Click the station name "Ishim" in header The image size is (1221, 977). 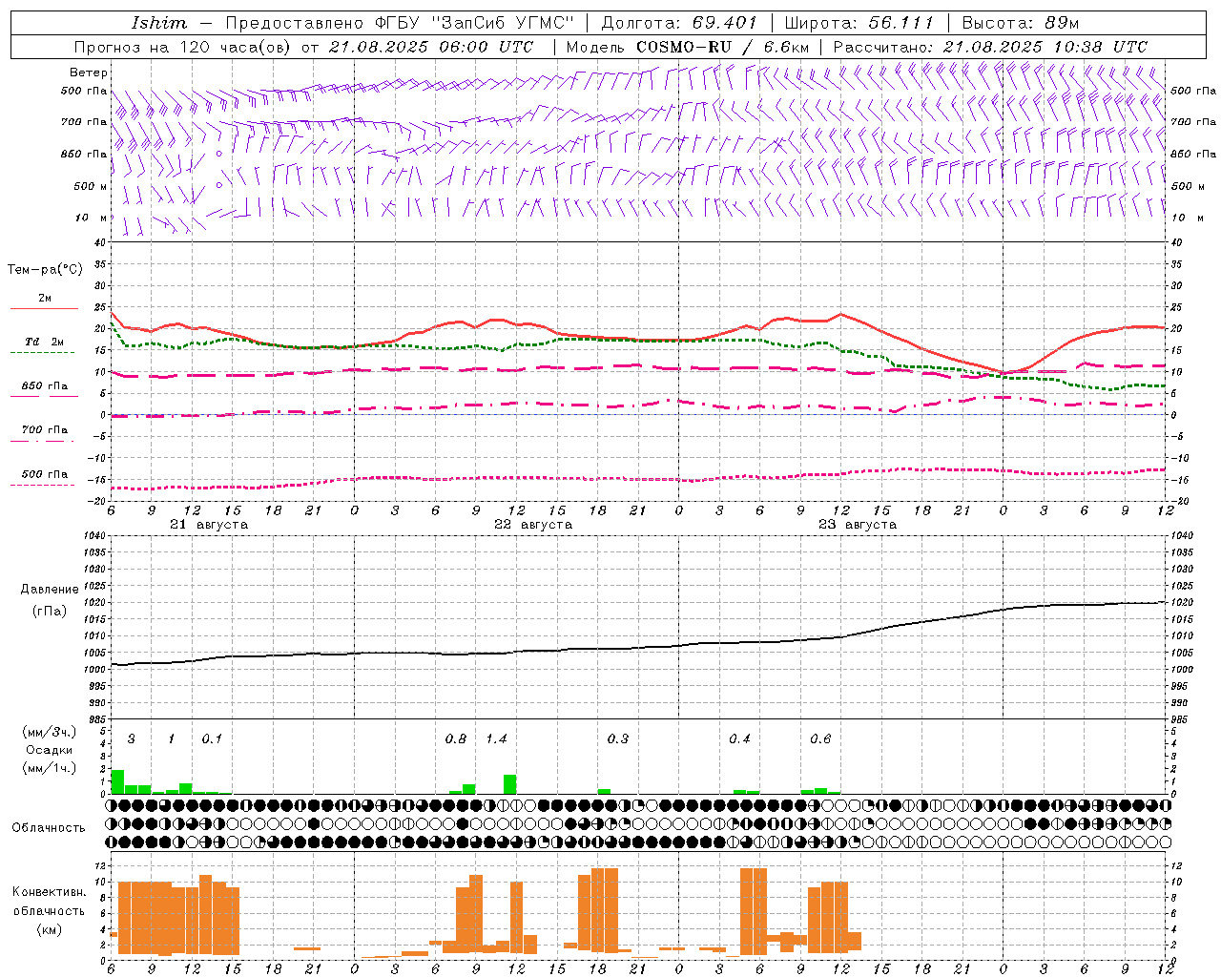coord(159,23)
